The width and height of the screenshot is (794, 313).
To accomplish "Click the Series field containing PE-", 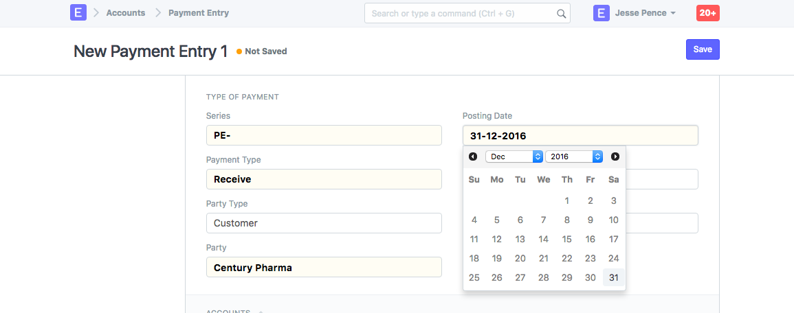I will tap(324, 135).
